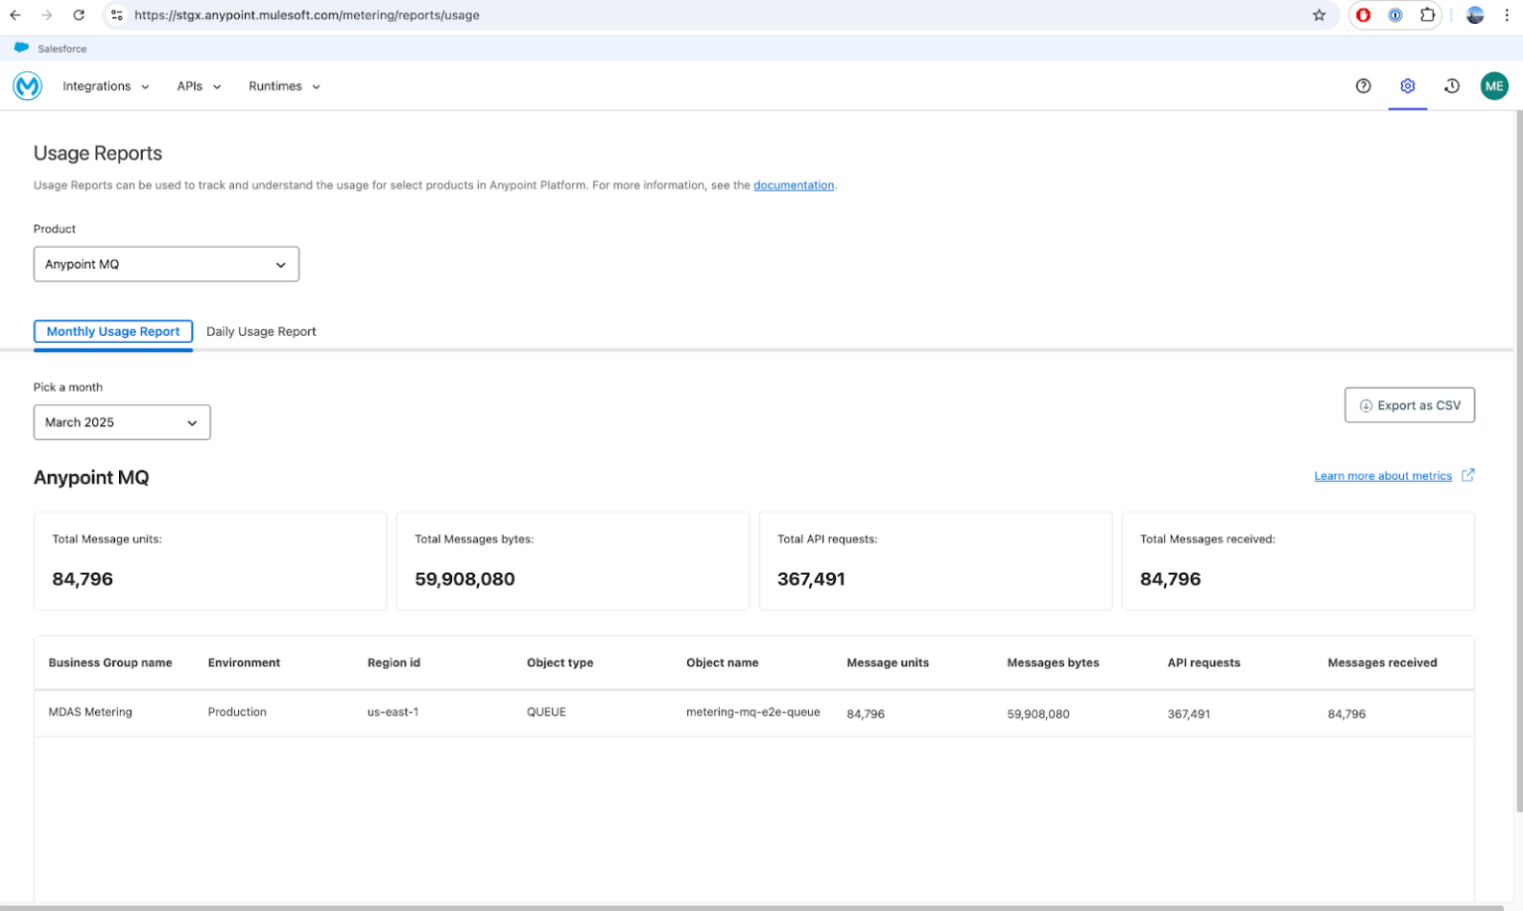Click the ME user avatar
The height and width of the screenshot is (911, 1523).
[1494, 86]
